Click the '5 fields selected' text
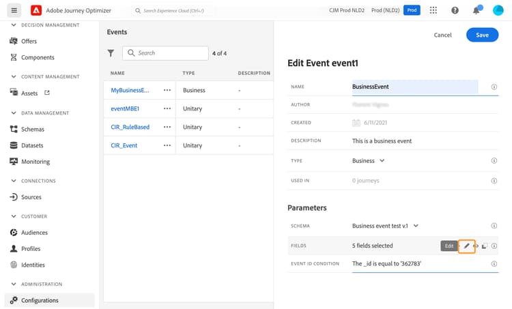Screen dimensions: 512x309 373,246
